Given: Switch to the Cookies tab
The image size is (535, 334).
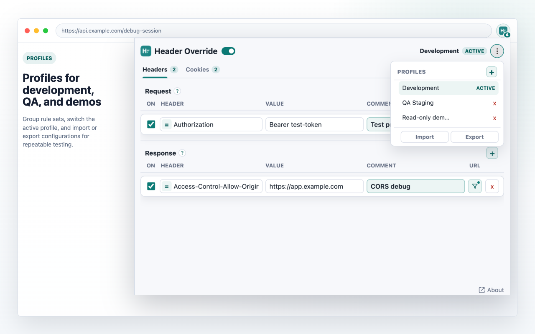Looking at the screenshot, I should click(x=203, y=70).
